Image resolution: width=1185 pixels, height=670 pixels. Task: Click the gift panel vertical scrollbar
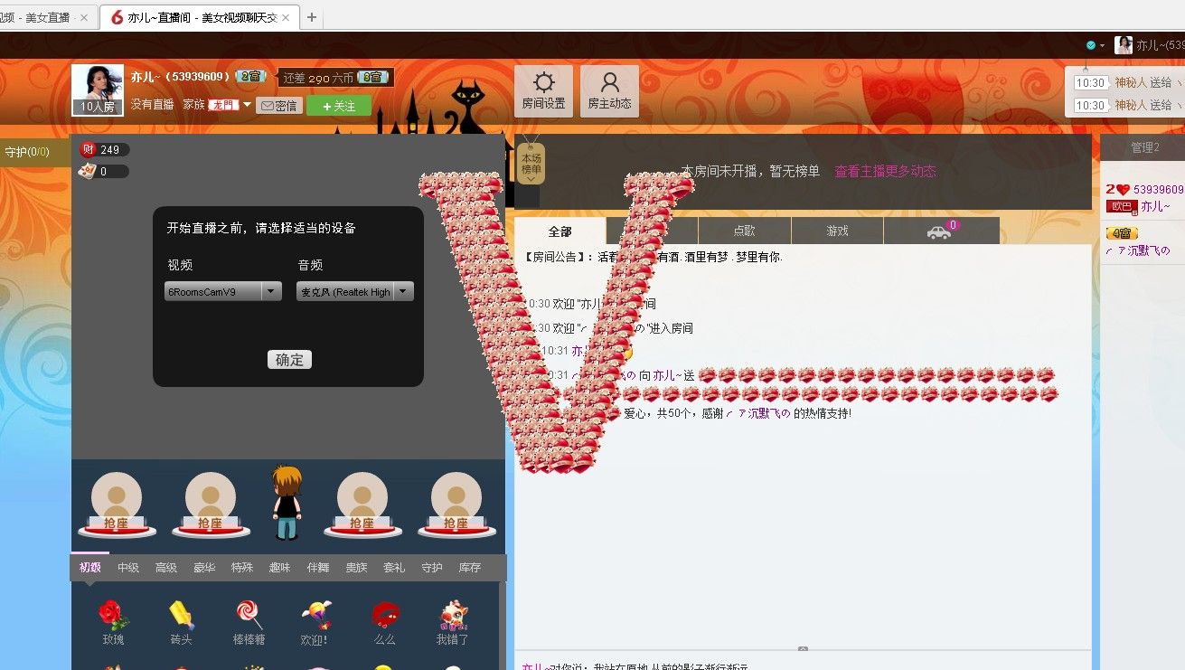(503, 624)
